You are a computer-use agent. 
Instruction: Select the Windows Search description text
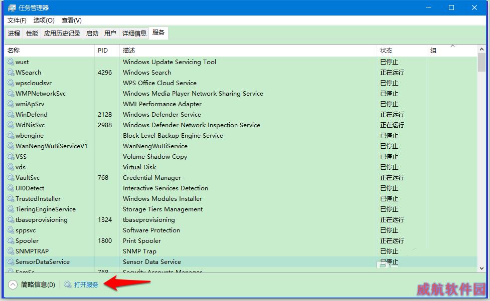(x=147, y=72)
